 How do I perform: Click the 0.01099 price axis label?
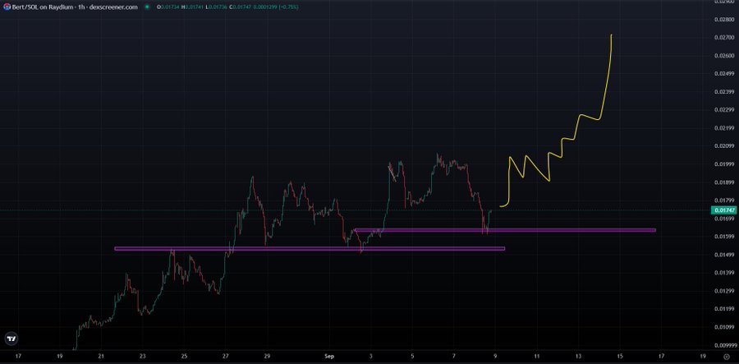725,327
